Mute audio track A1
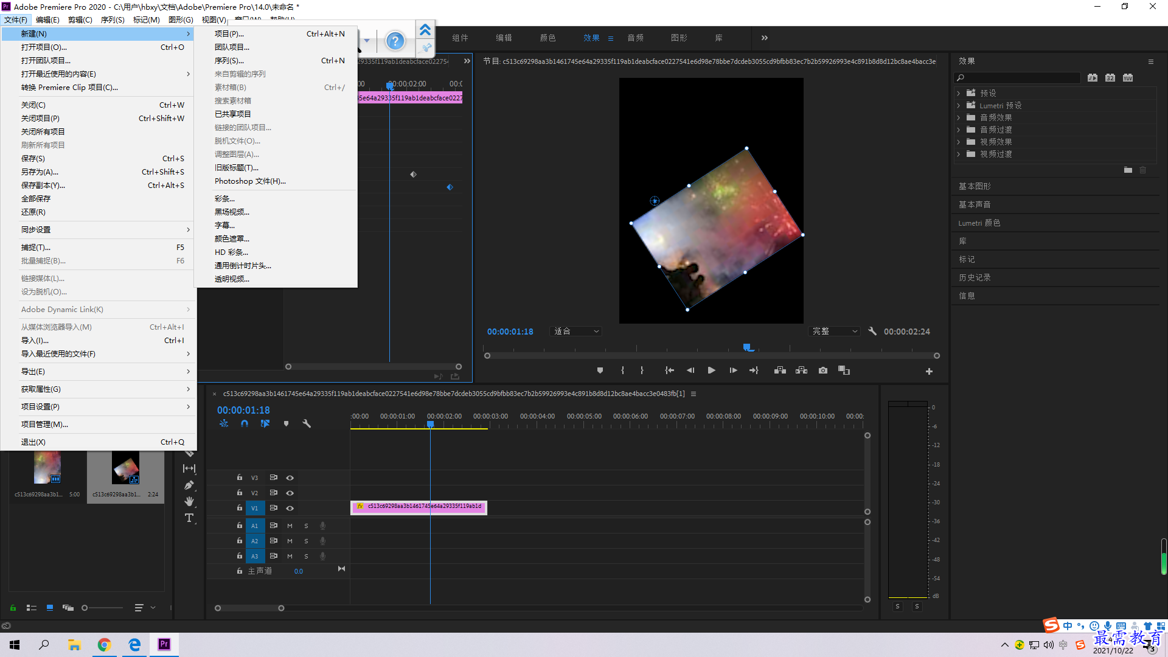Screen dimensions: 1168x657 [x=290, y=526]
